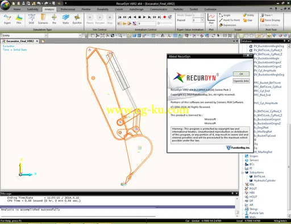Open the DOE simulation tool

[x=31, y=19]
